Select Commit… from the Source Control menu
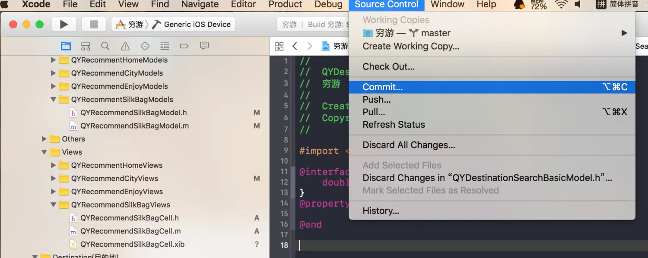 point(492,87)
